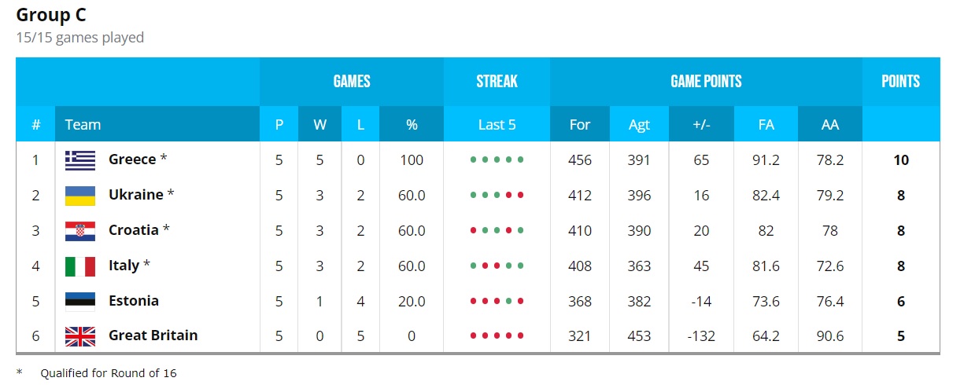
Task: Sort by the win percentage column header
Action: 411,124
